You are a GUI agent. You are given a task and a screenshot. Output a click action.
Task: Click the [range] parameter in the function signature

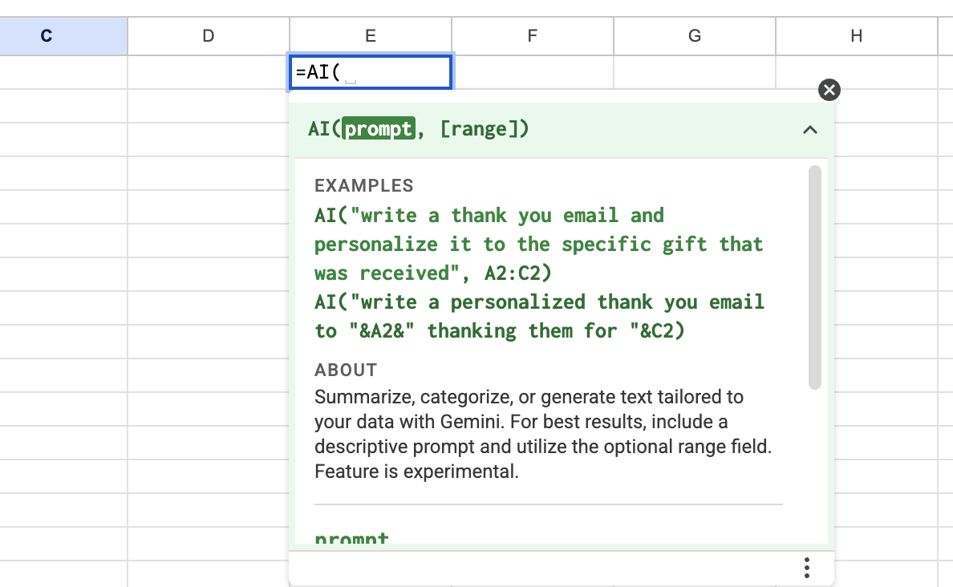[482, 128]
